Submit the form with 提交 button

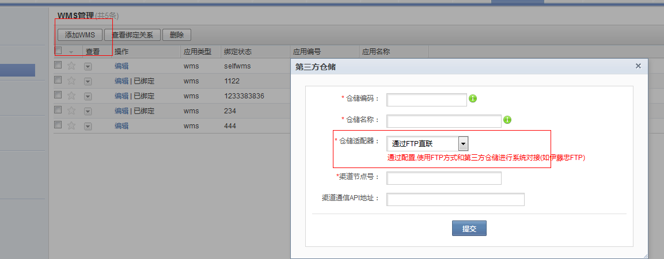click(x=469, y=228)
